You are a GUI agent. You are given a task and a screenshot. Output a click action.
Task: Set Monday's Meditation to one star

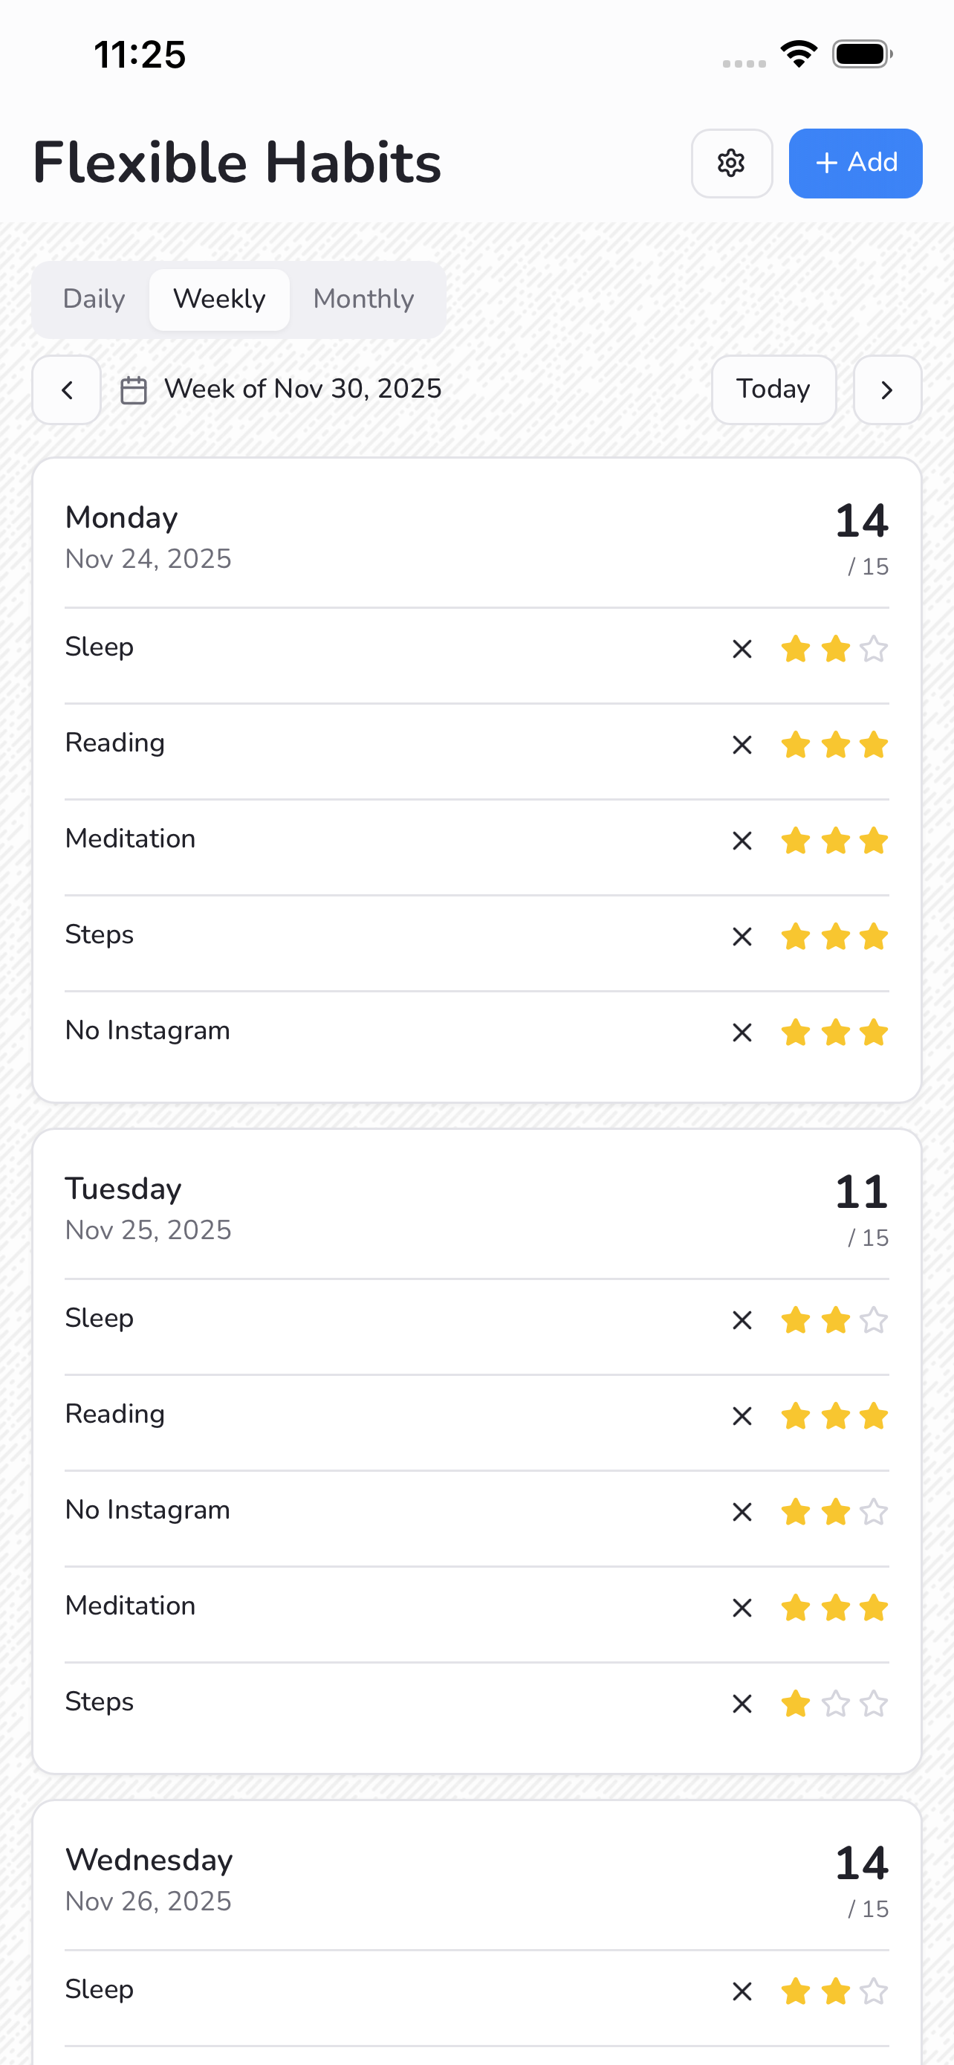pos(796,841)
